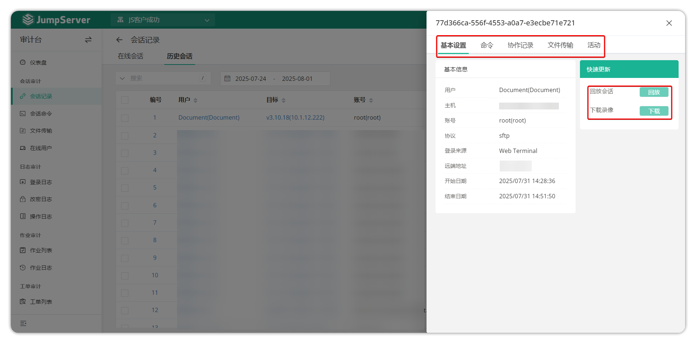Screen dimensions: 696x340
Task: Check the checkbox for row 2
Action: coord(125,136)
